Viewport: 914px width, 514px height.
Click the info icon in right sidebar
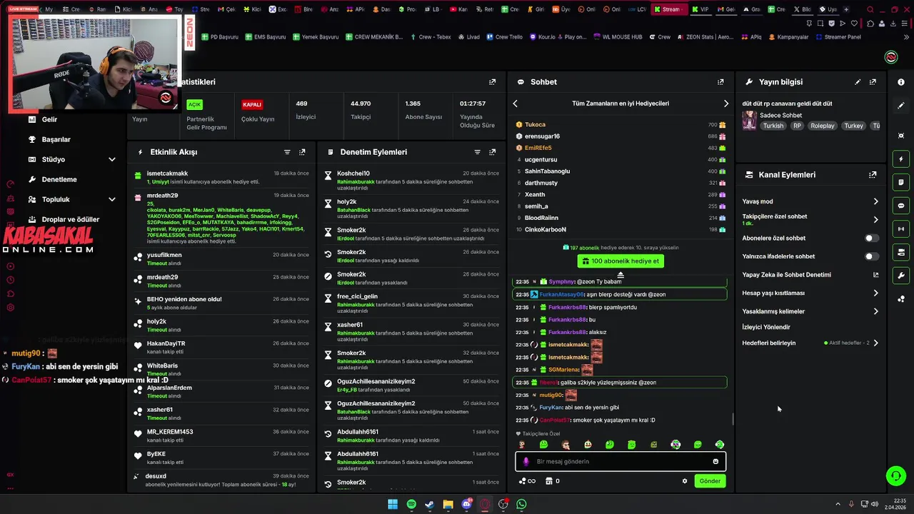[x=901, y=82]
